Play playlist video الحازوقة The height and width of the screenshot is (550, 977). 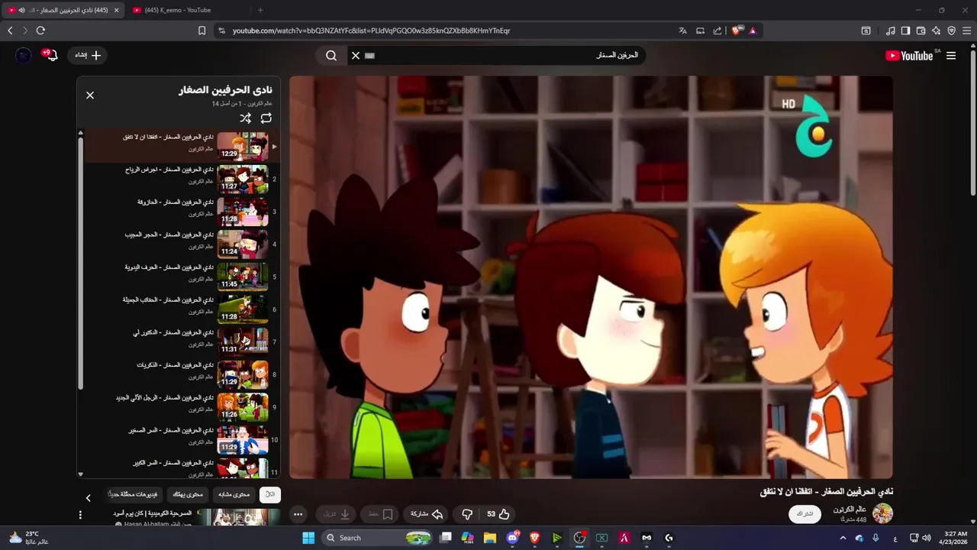[x=180, y=212]
